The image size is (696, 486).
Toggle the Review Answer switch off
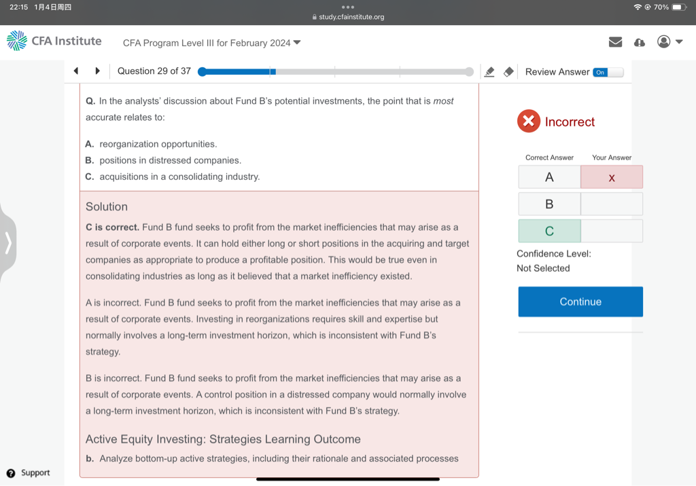click(x=607, y=72)
